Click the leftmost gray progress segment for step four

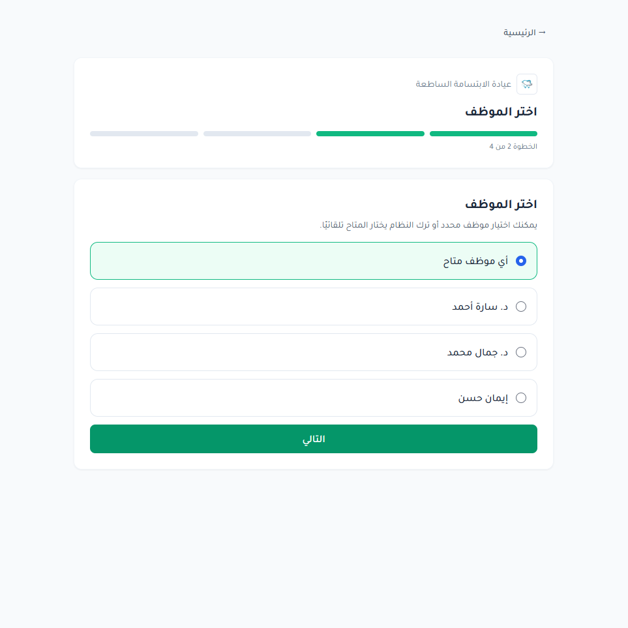click(143, 134)
